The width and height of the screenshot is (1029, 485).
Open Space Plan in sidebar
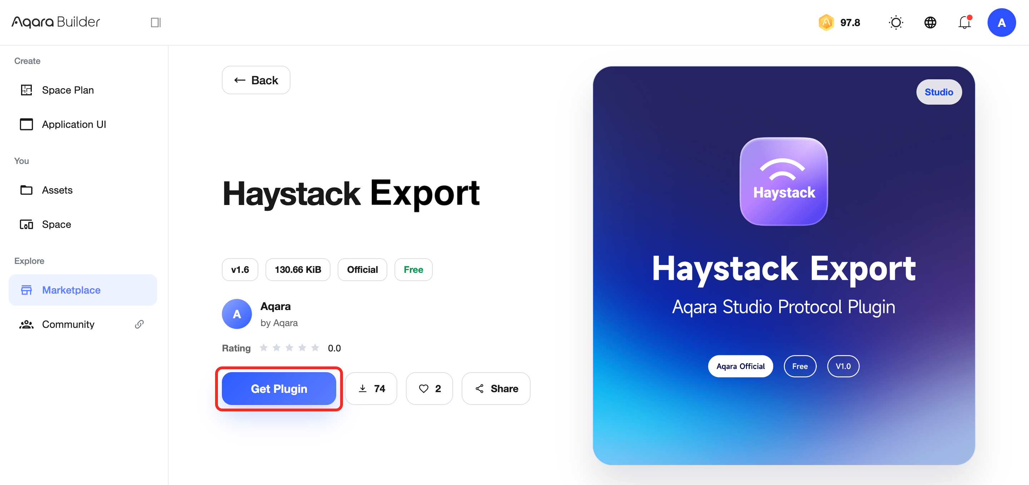[83, 90]
